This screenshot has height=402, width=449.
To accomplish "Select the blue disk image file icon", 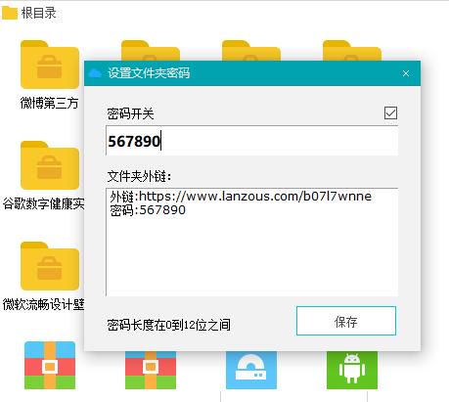I will (x=251, y=370).
